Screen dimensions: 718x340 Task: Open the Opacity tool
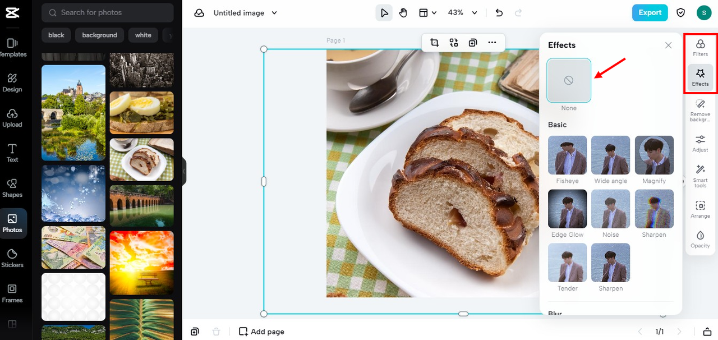tap(700, 239)
